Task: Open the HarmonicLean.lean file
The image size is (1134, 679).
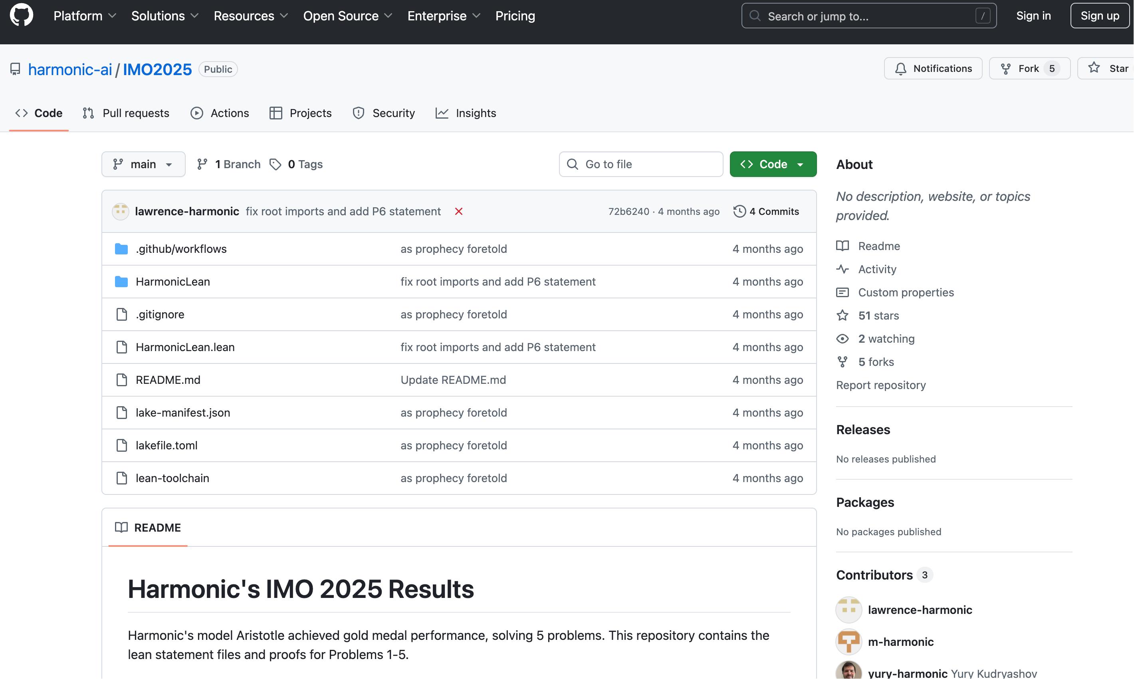Action: pyautogui.click(x=185, y=347)
